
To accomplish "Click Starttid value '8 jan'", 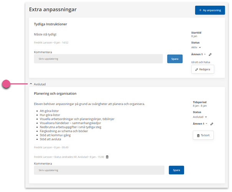I will click(x=194, y=36).
